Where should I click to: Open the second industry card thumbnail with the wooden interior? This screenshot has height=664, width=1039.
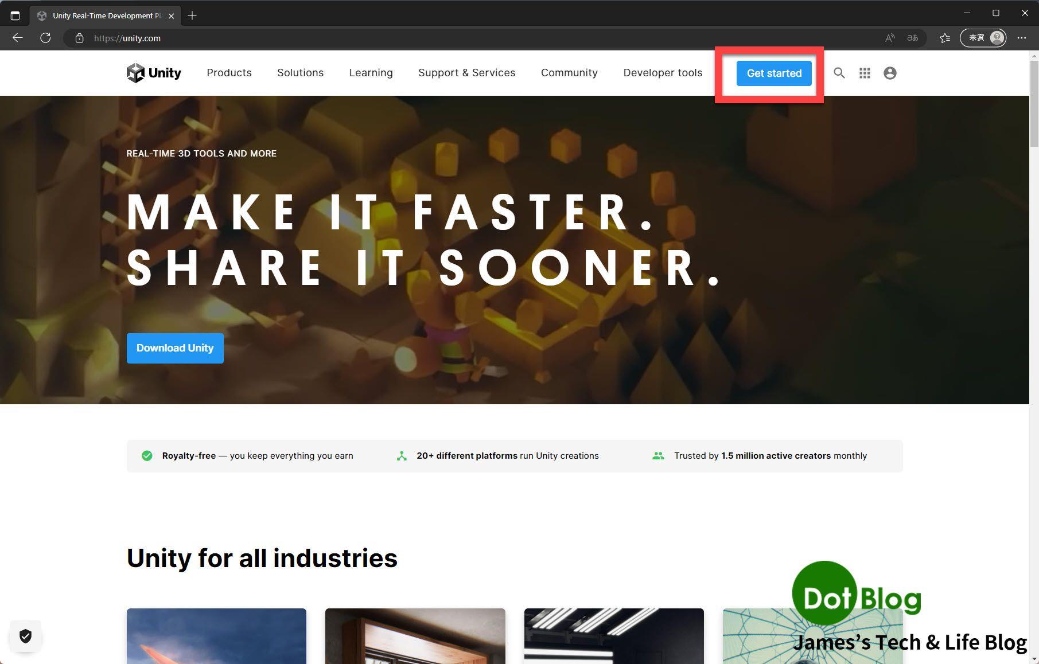click(415, 636)
